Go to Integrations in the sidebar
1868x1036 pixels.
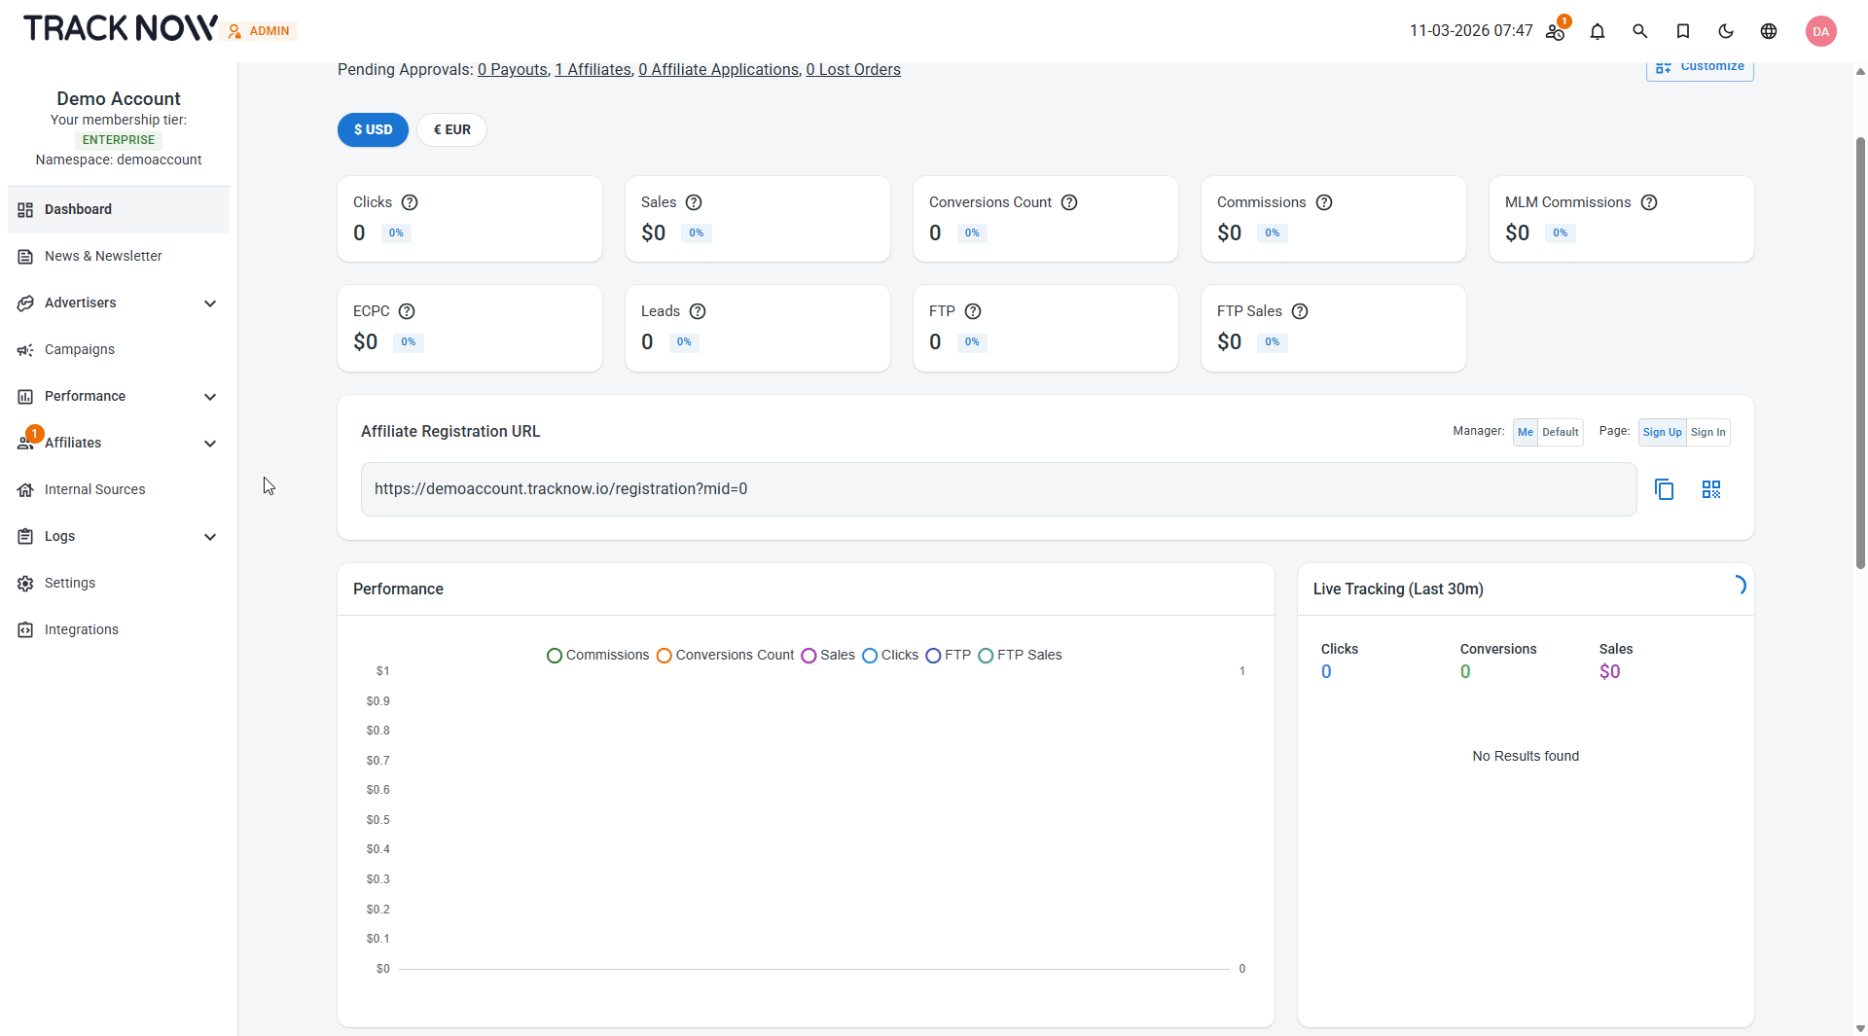coord(82,629)
